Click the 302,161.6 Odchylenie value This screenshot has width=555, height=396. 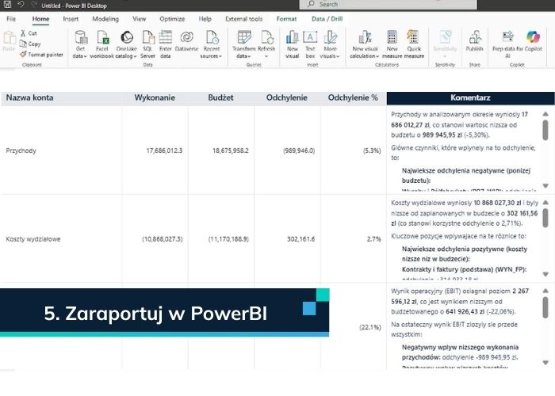(x=300, y=239)
